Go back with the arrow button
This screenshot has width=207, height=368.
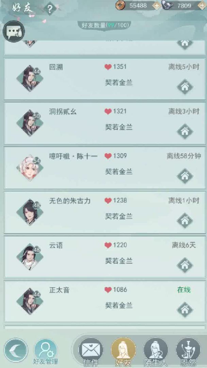click(x=16, y=350)
